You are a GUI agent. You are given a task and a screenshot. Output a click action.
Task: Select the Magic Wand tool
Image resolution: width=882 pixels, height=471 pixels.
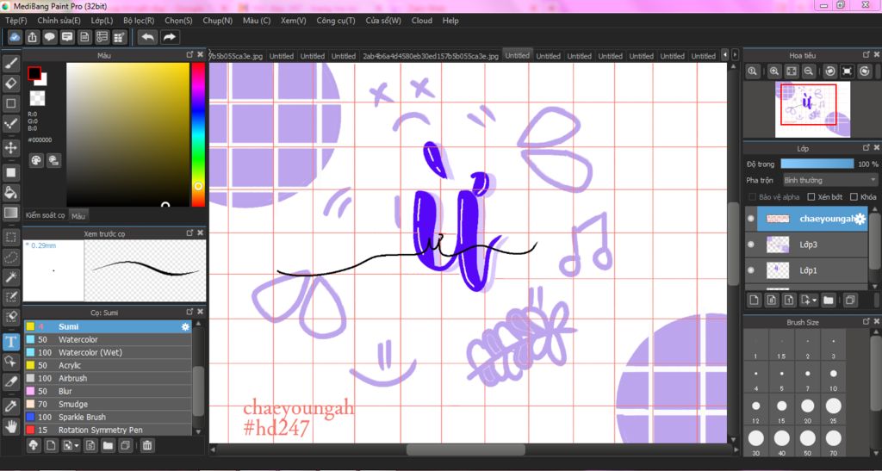[10, 276]
